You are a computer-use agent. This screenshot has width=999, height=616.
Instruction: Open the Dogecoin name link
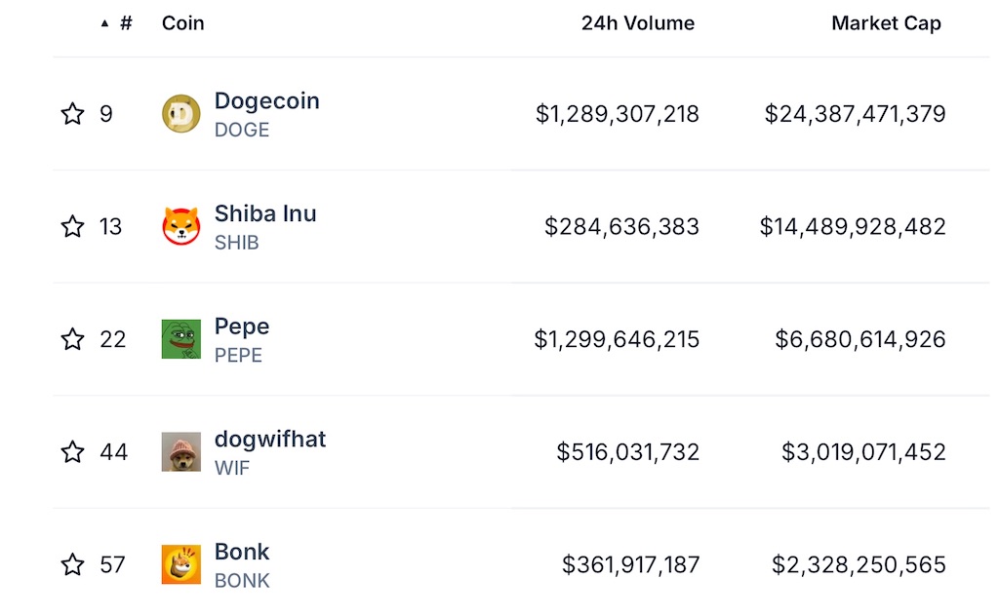click(267, 101)
